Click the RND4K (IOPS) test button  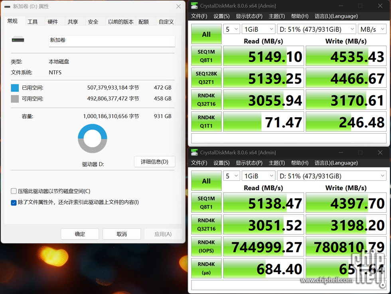click(x=206, y=246)
